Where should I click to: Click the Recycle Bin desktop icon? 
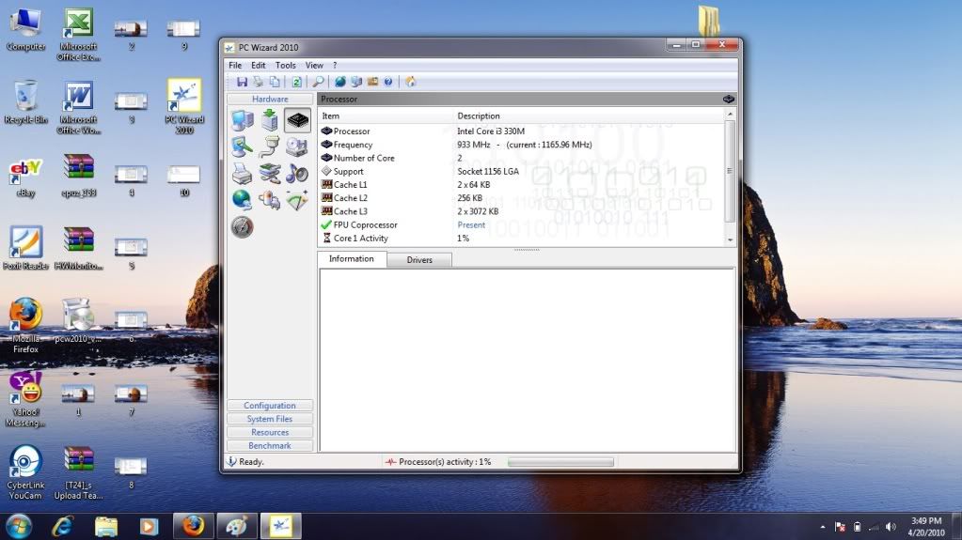25,102
